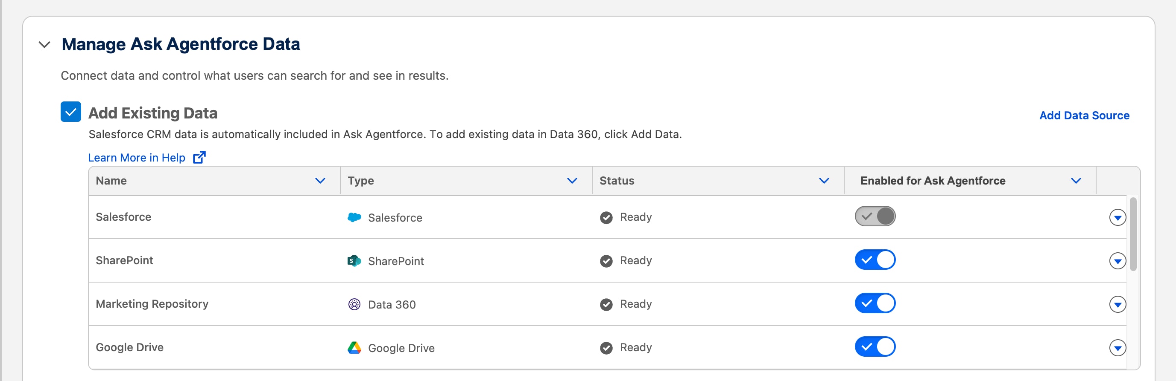Click the Add Data Source link
The width and height of the screenshot is (1176, 381).
click(x=1084, y=115)
